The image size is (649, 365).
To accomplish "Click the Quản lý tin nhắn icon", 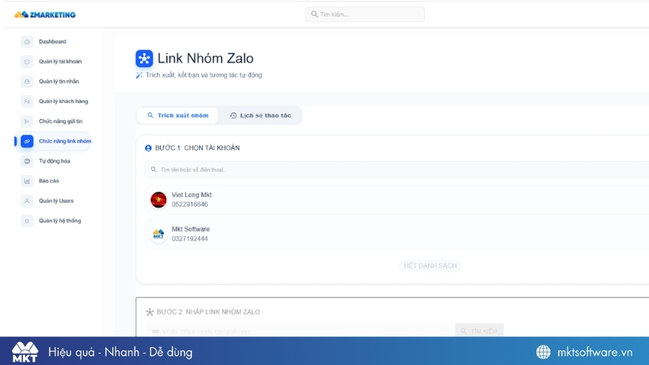I will click(27, 82).
